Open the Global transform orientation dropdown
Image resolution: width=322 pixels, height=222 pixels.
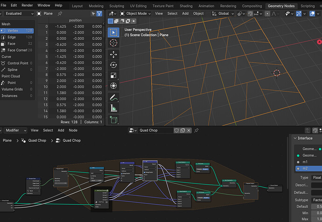tap(223, 14)
